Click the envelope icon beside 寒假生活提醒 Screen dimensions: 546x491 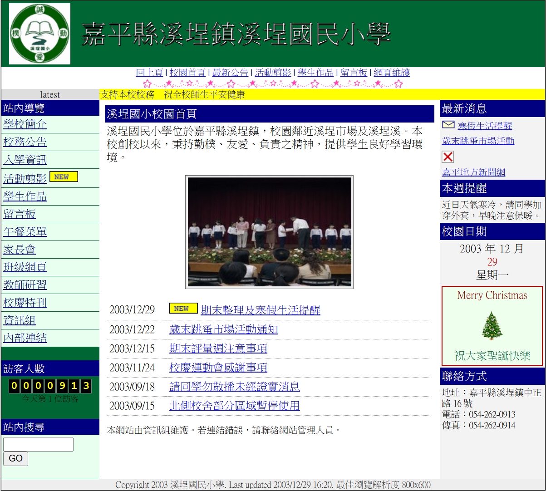(x=448, y=125)
